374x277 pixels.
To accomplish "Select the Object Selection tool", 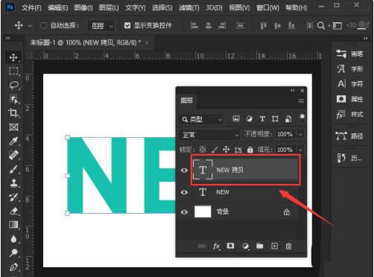I will [13, 99].
